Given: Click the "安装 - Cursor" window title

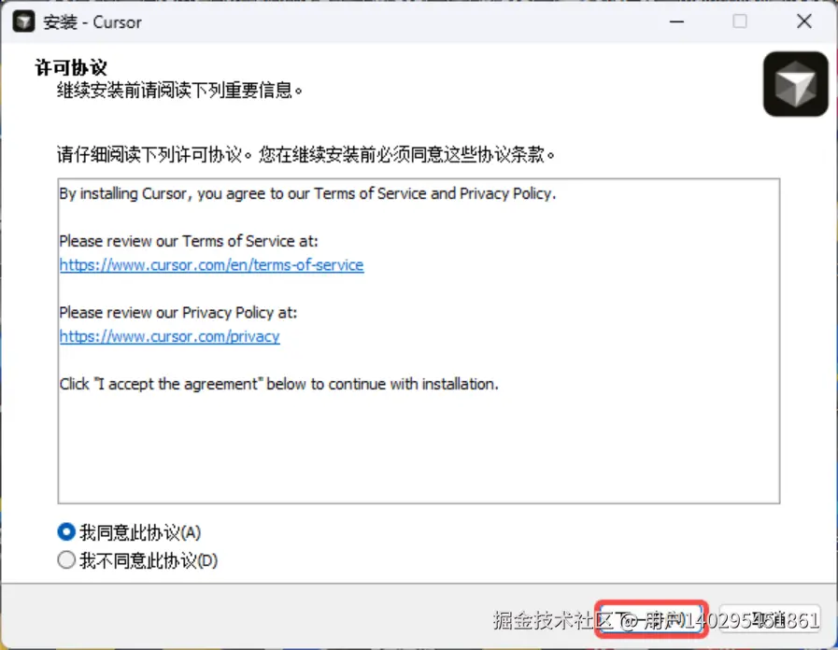Looking at the screenshot, I should pyautogui.click(x=92, y=22).
